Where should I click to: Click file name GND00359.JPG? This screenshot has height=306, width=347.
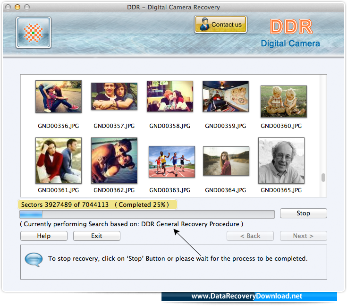click(226, 126)
